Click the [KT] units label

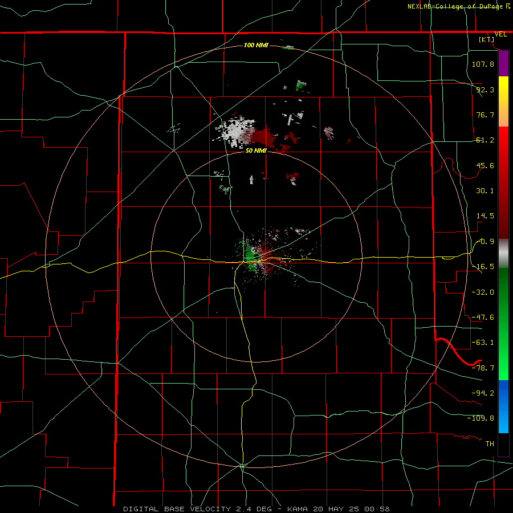point(487,39)
